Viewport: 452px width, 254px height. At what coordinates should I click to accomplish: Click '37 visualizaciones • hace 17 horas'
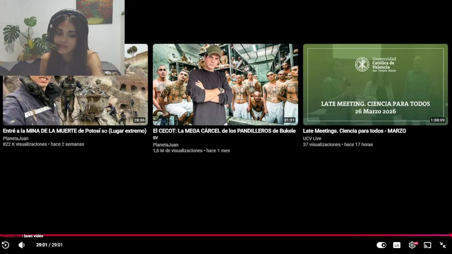(338, 144)
